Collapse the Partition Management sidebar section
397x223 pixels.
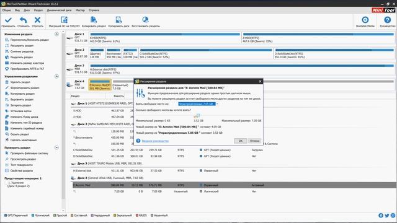(56, 76)
